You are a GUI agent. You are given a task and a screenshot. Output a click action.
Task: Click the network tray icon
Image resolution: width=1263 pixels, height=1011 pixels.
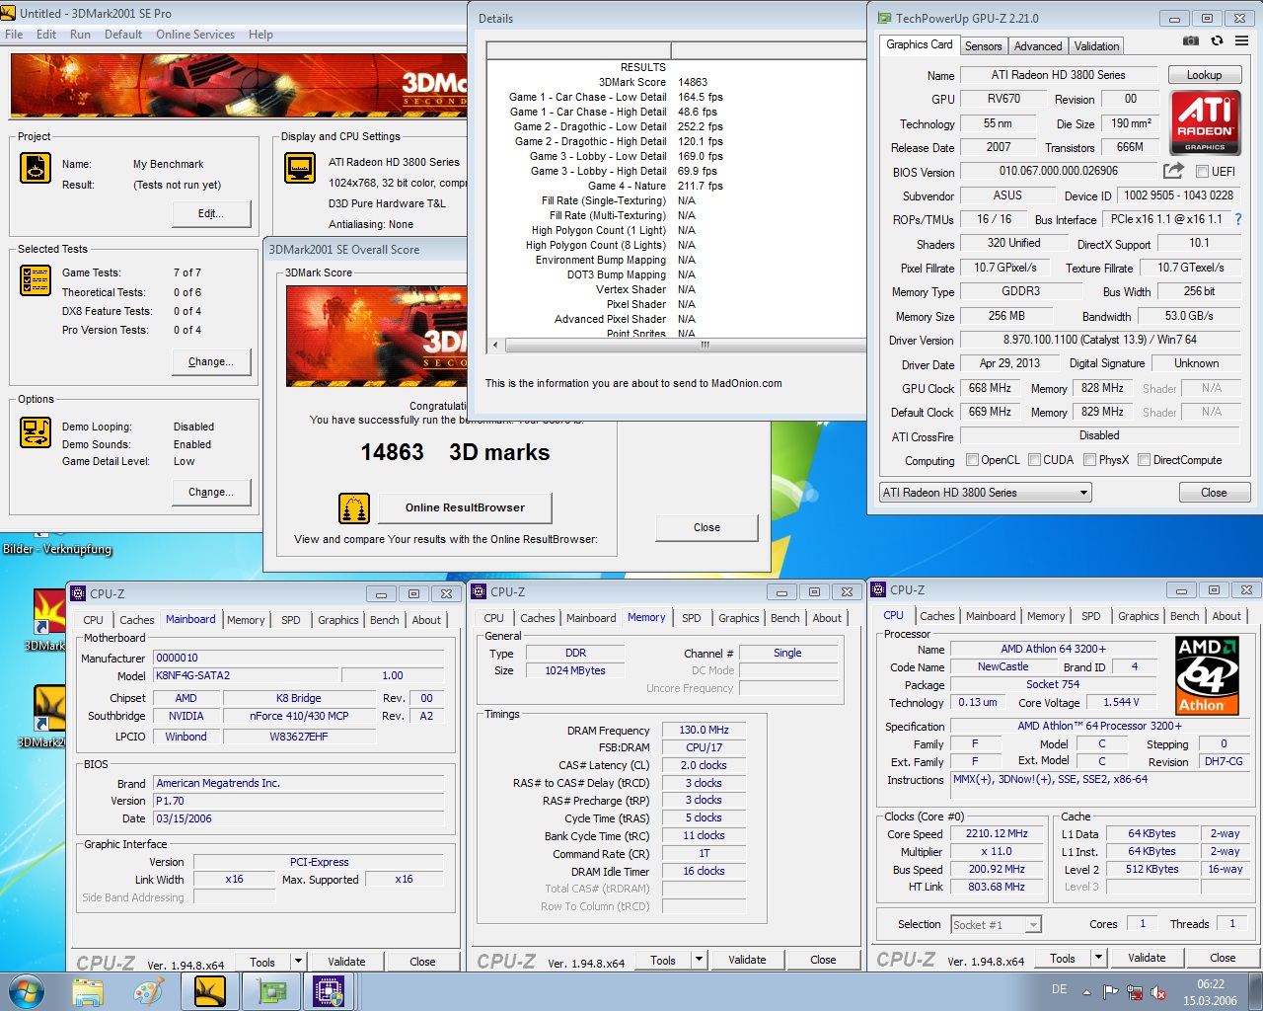click(x=1135, y=992)
